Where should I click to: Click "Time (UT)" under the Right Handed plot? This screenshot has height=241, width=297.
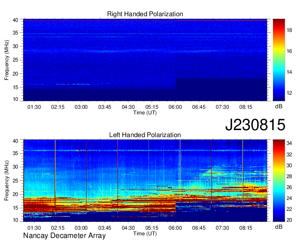click(x=145, y=113)
